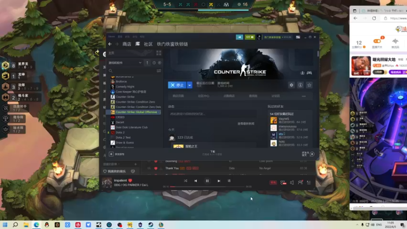The image size is (407, 229).
Task: Add CS:GO to favorites with star
Action: point(309,85)
